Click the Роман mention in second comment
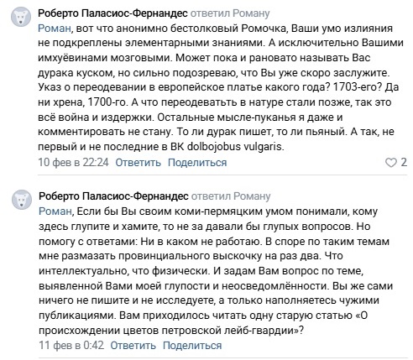 (x=55, y=211)
